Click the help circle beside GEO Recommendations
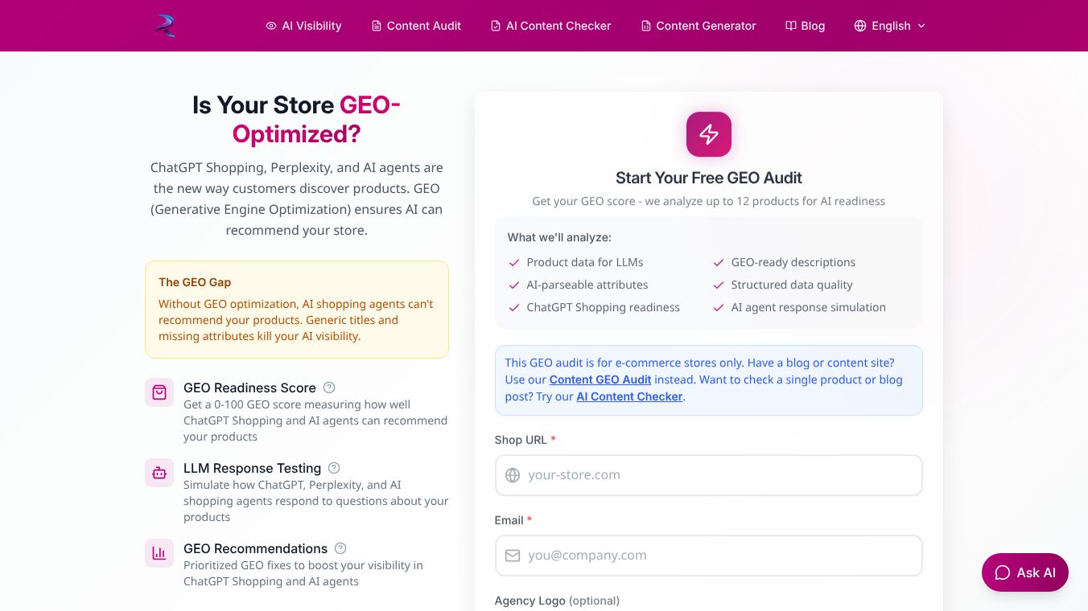 coord(340,548)
